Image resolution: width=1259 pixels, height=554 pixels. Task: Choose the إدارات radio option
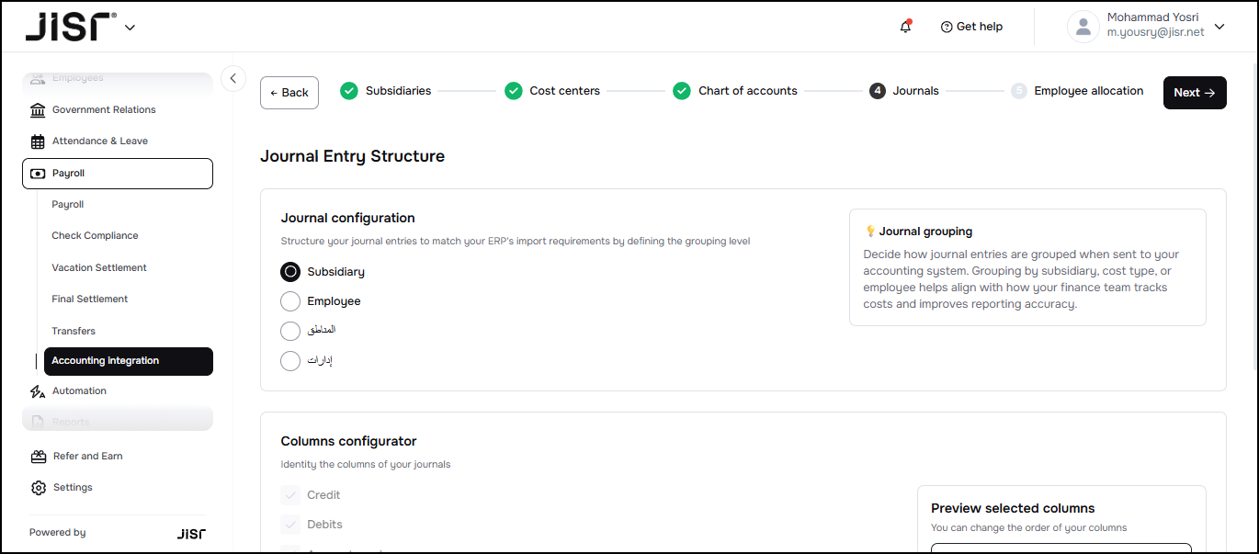pos(290,360)
